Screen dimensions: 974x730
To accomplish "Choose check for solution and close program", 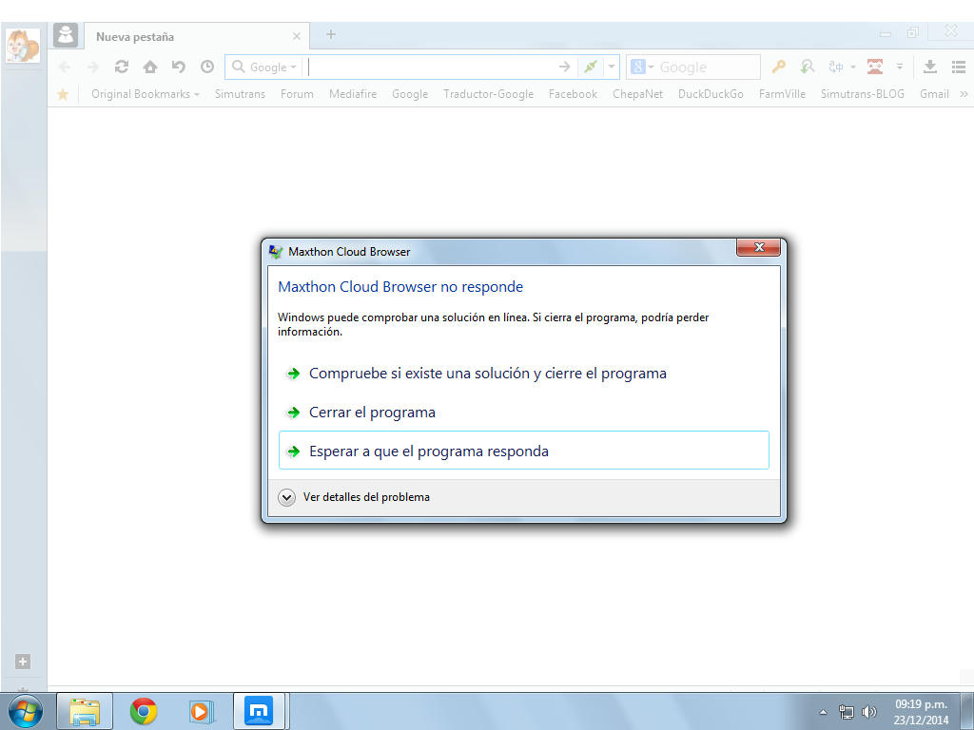I will point(524,373).
